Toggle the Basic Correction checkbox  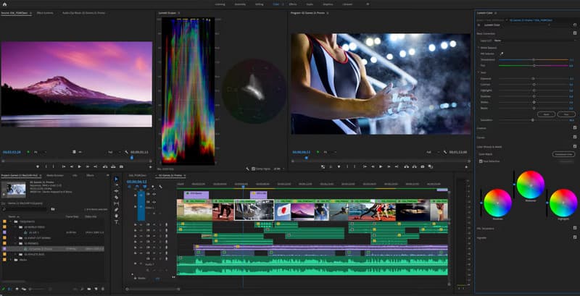pyautogui.click(x=575, y=34)
